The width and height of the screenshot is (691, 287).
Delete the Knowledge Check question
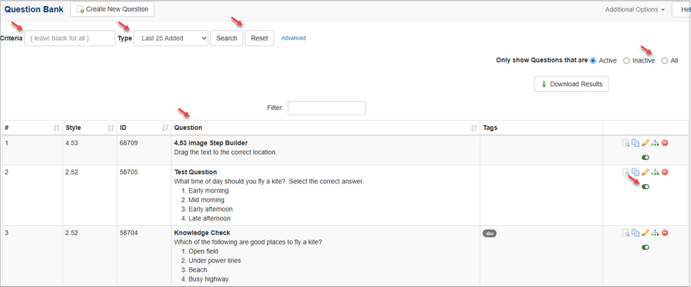tap(665, 233)
